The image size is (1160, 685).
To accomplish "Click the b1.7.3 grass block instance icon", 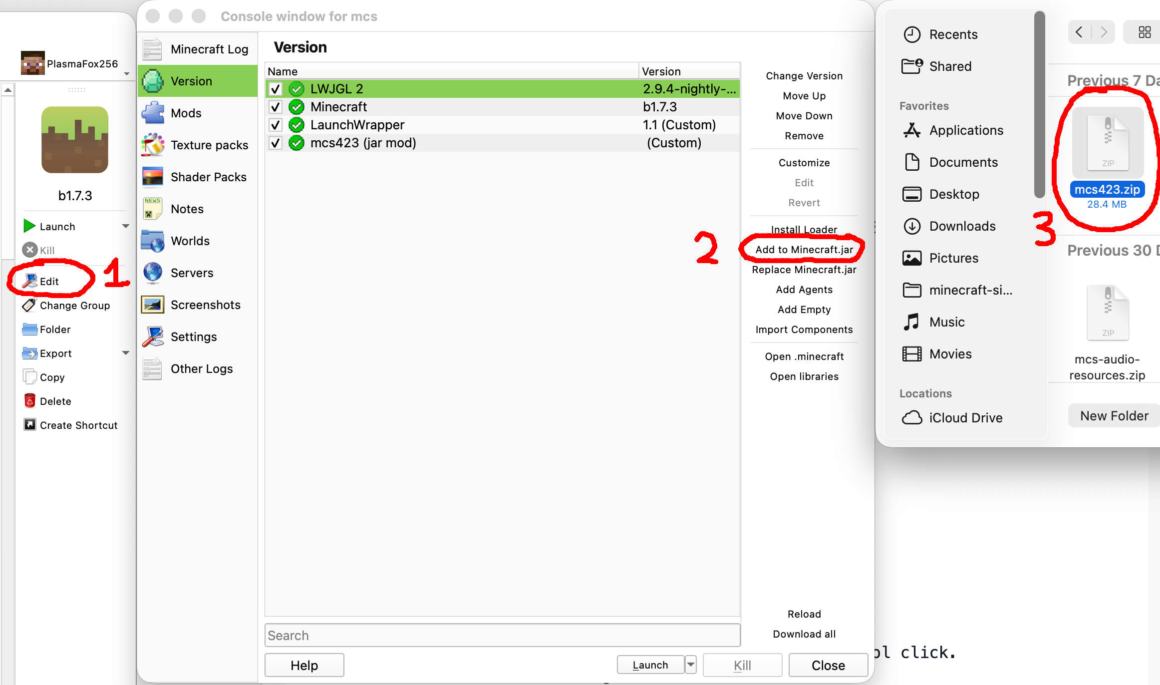I will pyautogui.click(x=75, y=140).
